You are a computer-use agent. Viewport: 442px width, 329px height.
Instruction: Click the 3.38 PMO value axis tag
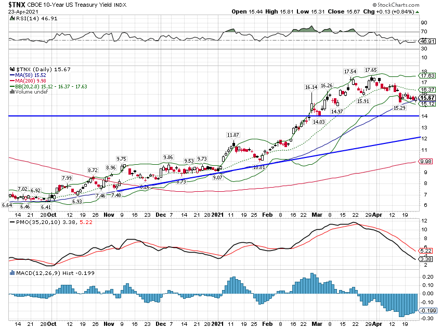pyautogui.click(x=426, y=259)
